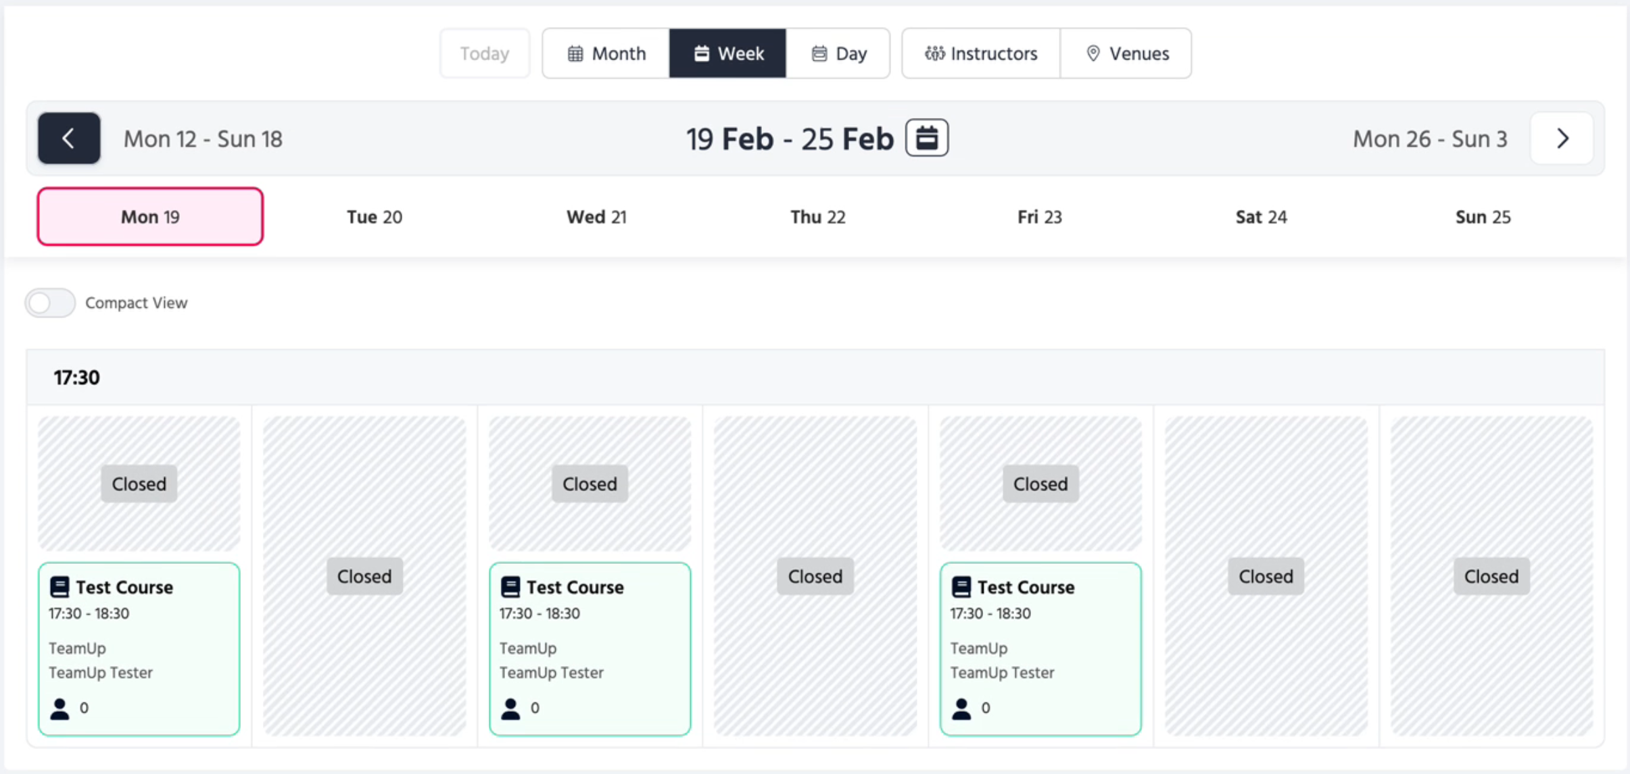Screen dimensions: 1630x774
Task: Click the course icon on Friday's Test Course
Action: pyautogui.click(x=961, y=587)
